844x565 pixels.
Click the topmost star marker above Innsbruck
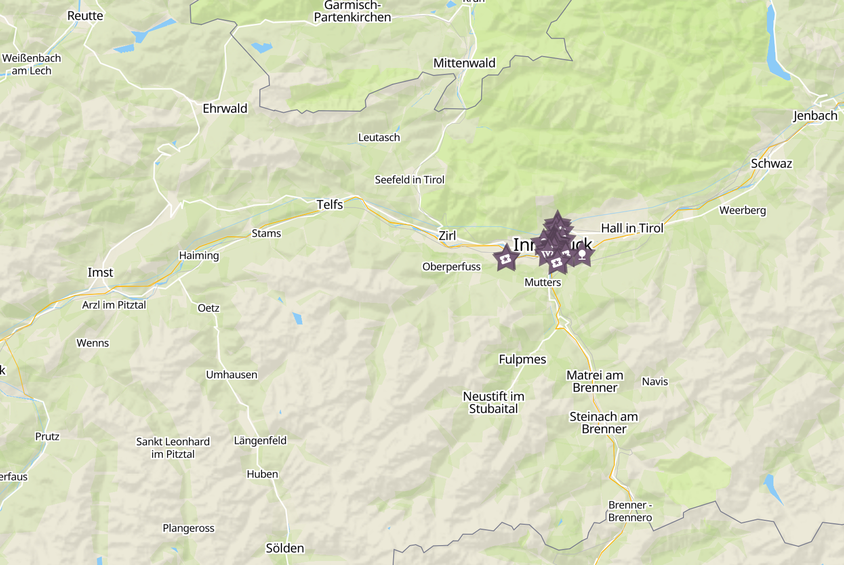click(x=557, y=221)
